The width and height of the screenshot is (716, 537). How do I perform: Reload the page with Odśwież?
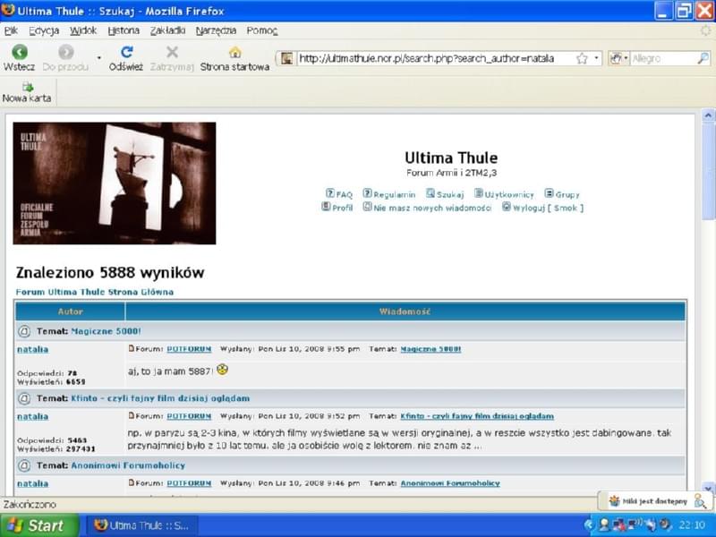pos(126,58)
